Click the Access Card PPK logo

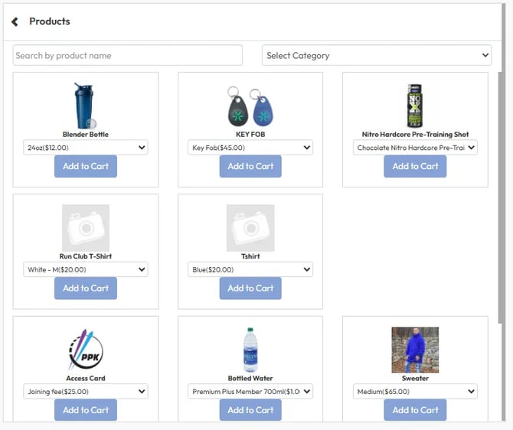pyautogui.click(x=86, y=350)
